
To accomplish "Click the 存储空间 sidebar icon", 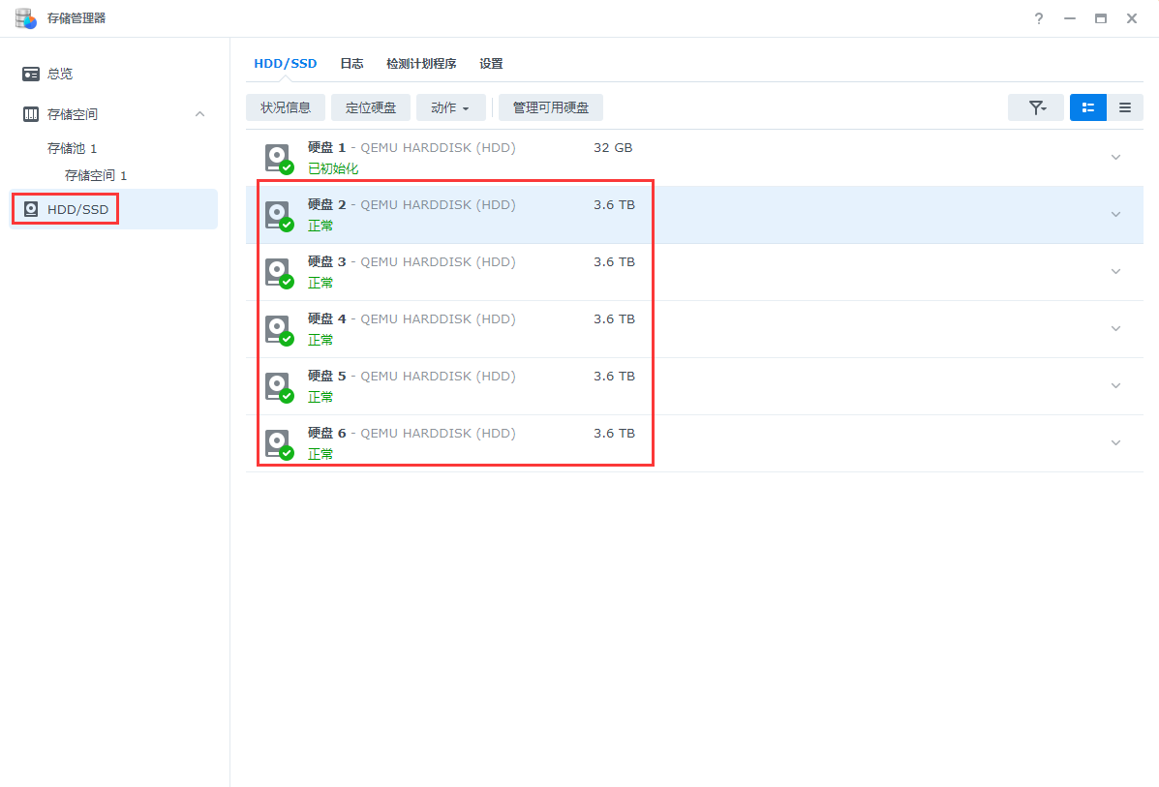I will point(29,113).
